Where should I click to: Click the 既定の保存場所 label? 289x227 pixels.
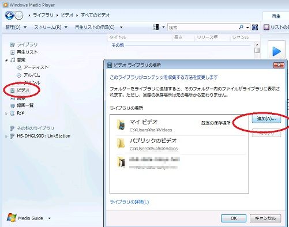[216, 123]
